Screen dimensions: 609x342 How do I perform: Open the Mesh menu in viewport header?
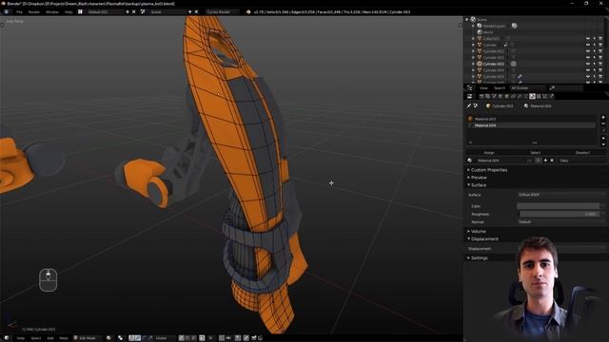click(x=64, y=338)
